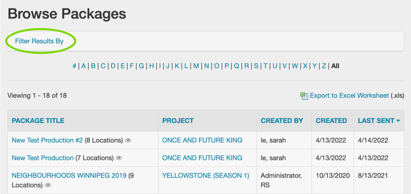Sort by Created date column

[x=331, y=121]
